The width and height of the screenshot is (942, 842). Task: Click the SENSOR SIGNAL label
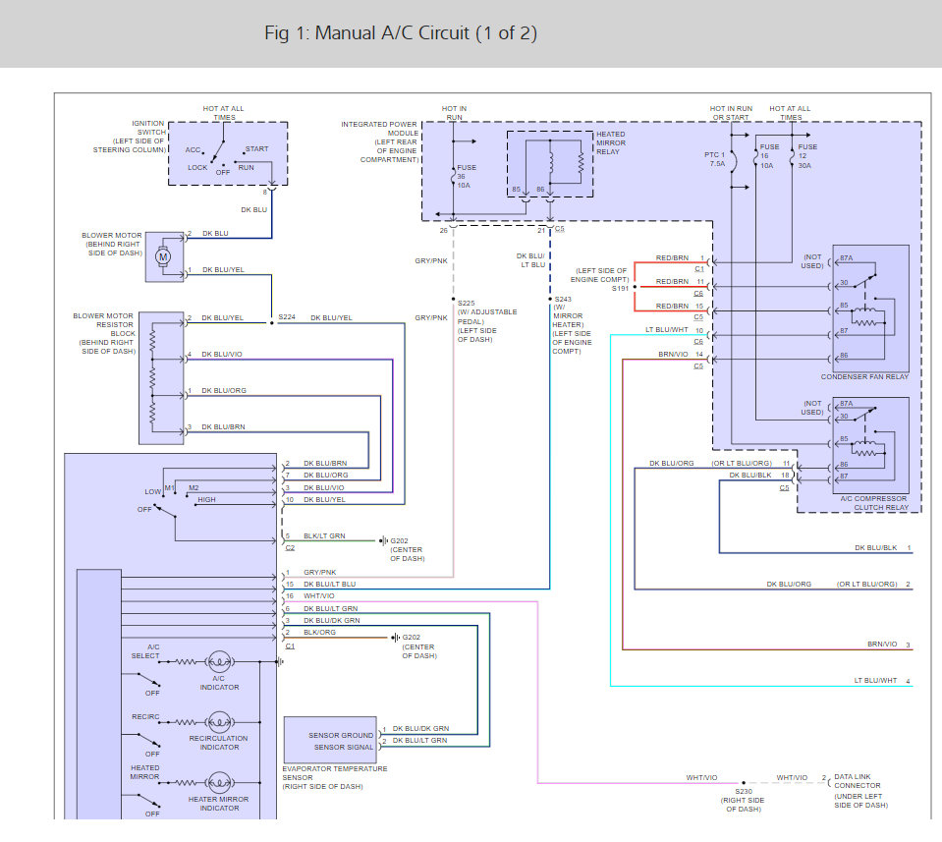point(343,747)
